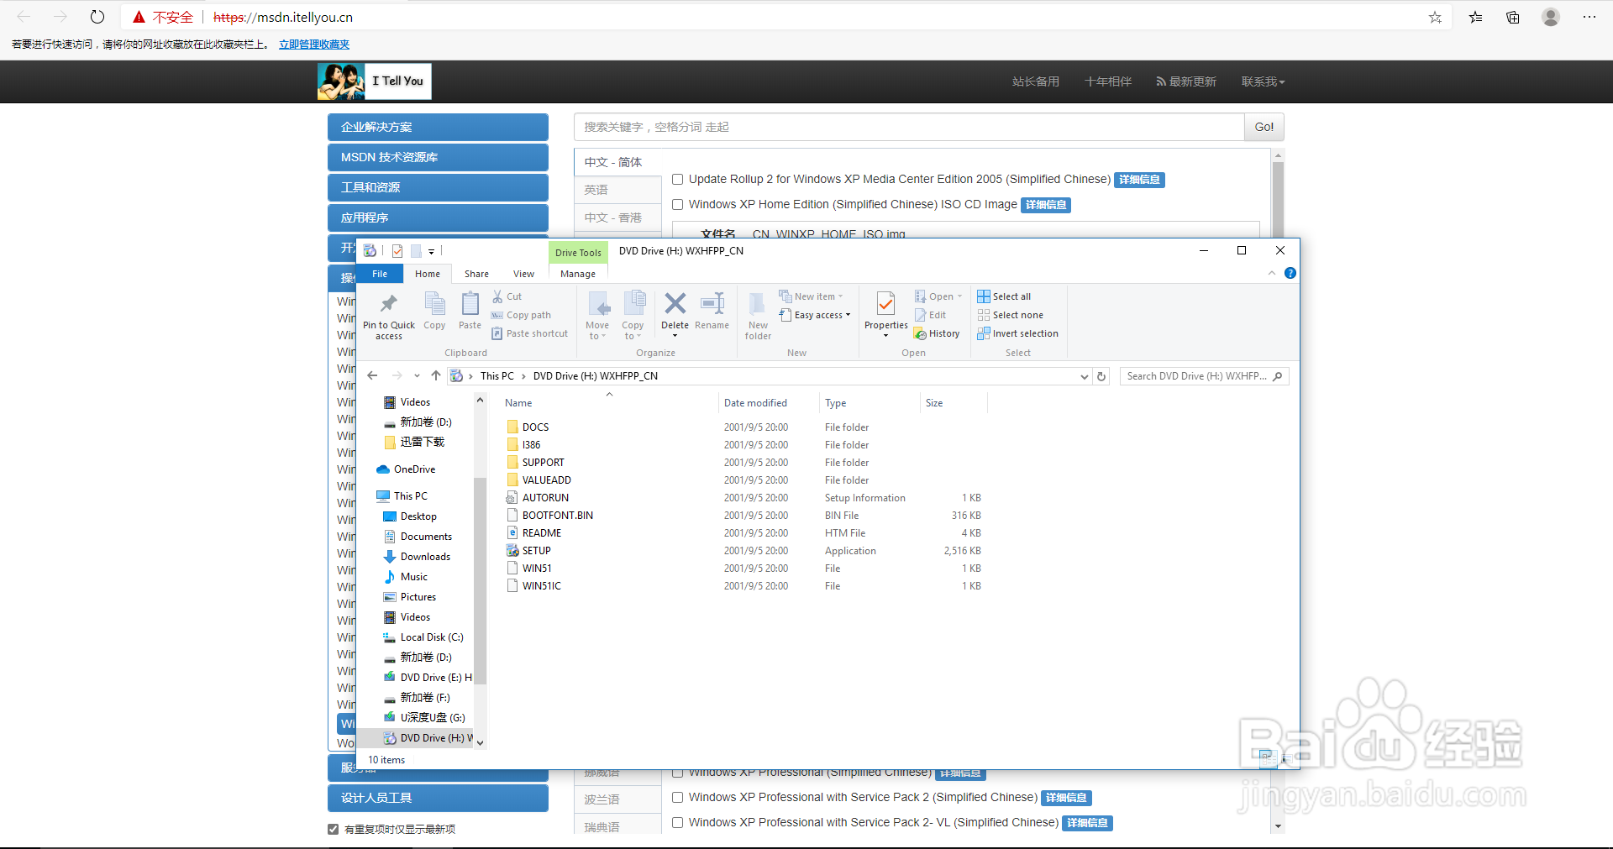Check Update Rollup 2 for Windows XP checkbox

pos(677,180)
